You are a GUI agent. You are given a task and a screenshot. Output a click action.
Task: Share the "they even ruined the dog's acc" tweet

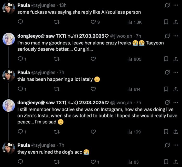(x=176, y=162)
